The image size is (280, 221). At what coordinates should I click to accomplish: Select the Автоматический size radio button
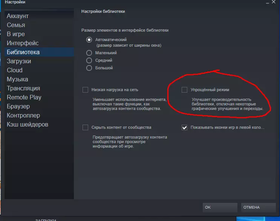[x=89, y=40]
